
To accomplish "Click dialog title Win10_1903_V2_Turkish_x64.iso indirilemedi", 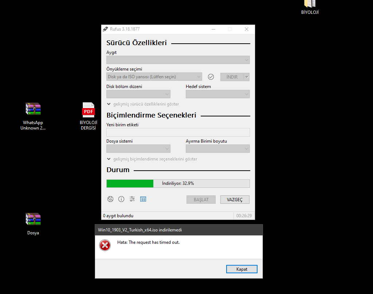I will (140, 230).
